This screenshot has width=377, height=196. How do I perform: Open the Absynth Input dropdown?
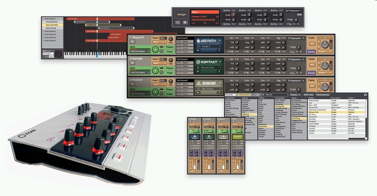tap(159, 42)
